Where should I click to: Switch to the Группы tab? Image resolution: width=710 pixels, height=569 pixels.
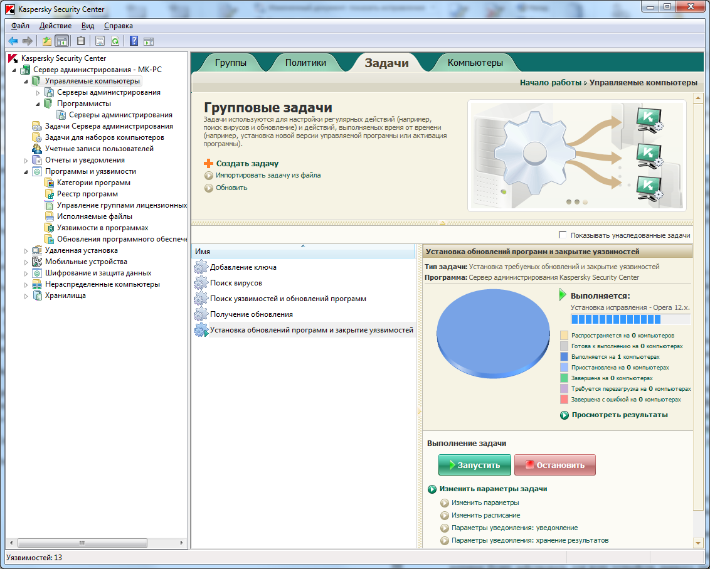pyautogui.click(x=230, y=63)
